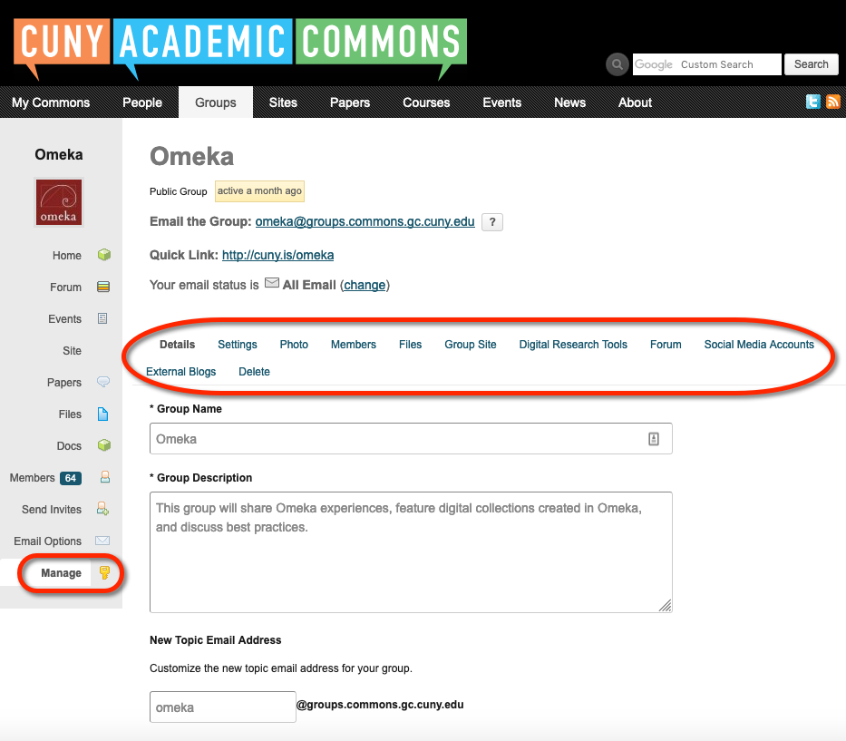The width and height of the screenshot is (846, 741).
Task: Click into the Group Description text area
Action: click(x=411, y=552)
